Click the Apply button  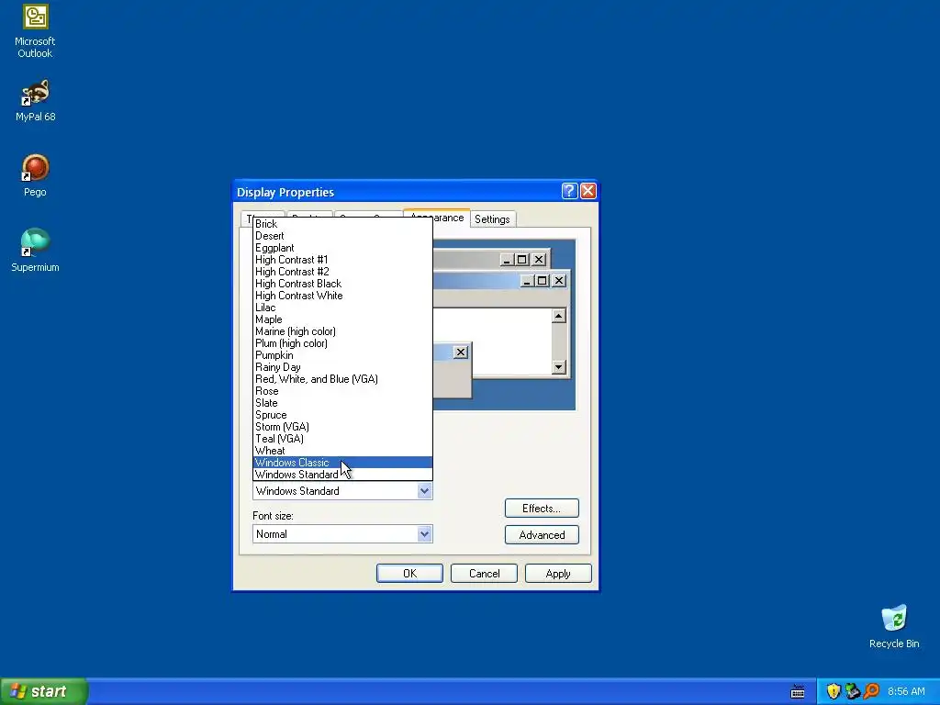(558, 573)
